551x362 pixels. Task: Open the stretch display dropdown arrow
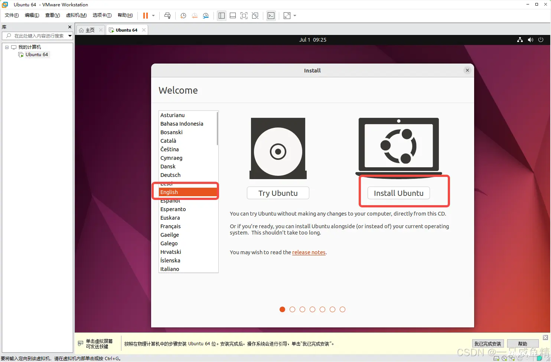click(295, 16)
